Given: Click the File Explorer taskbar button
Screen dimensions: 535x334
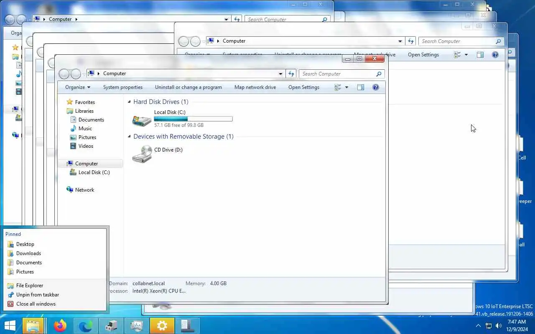Looking at the screenshot, I should tap(33, 326).
